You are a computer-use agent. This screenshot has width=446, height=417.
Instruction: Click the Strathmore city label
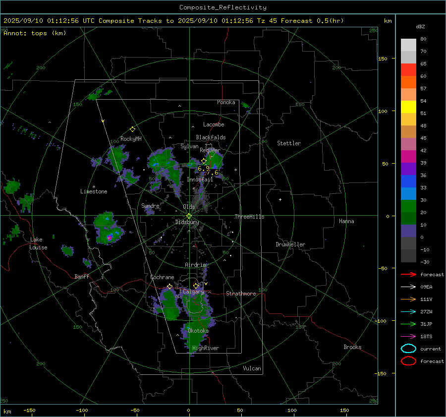[x=241, y=294]
